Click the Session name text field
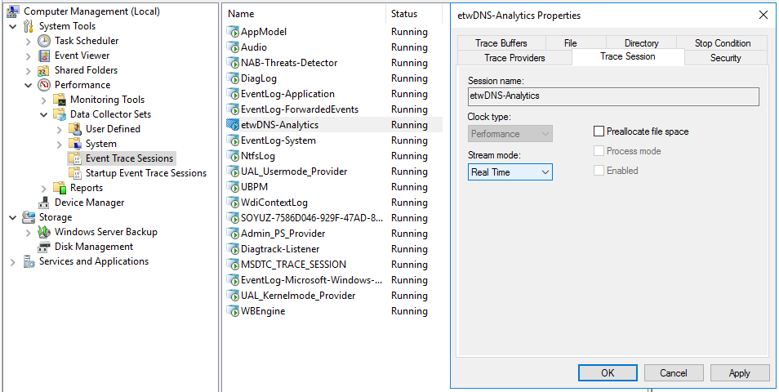 [612, 96]
